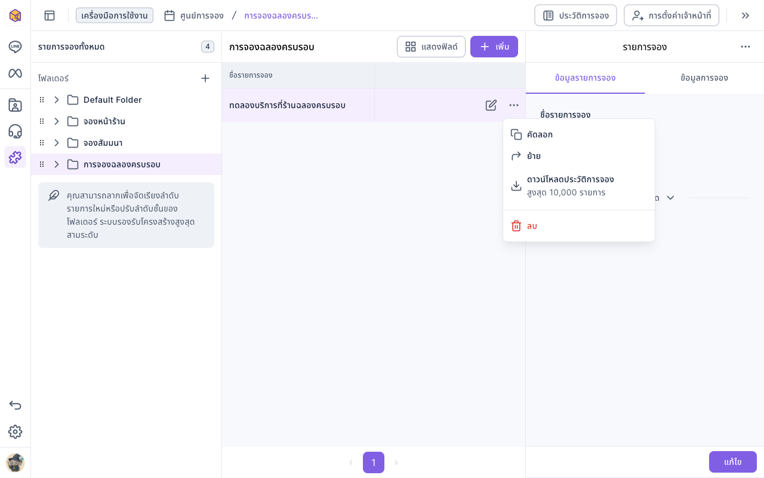The height and width of the screenshot is (478, 764).
Task: Switch to ข้อมูลรายการจอง tab
Action: coord(585,78)
